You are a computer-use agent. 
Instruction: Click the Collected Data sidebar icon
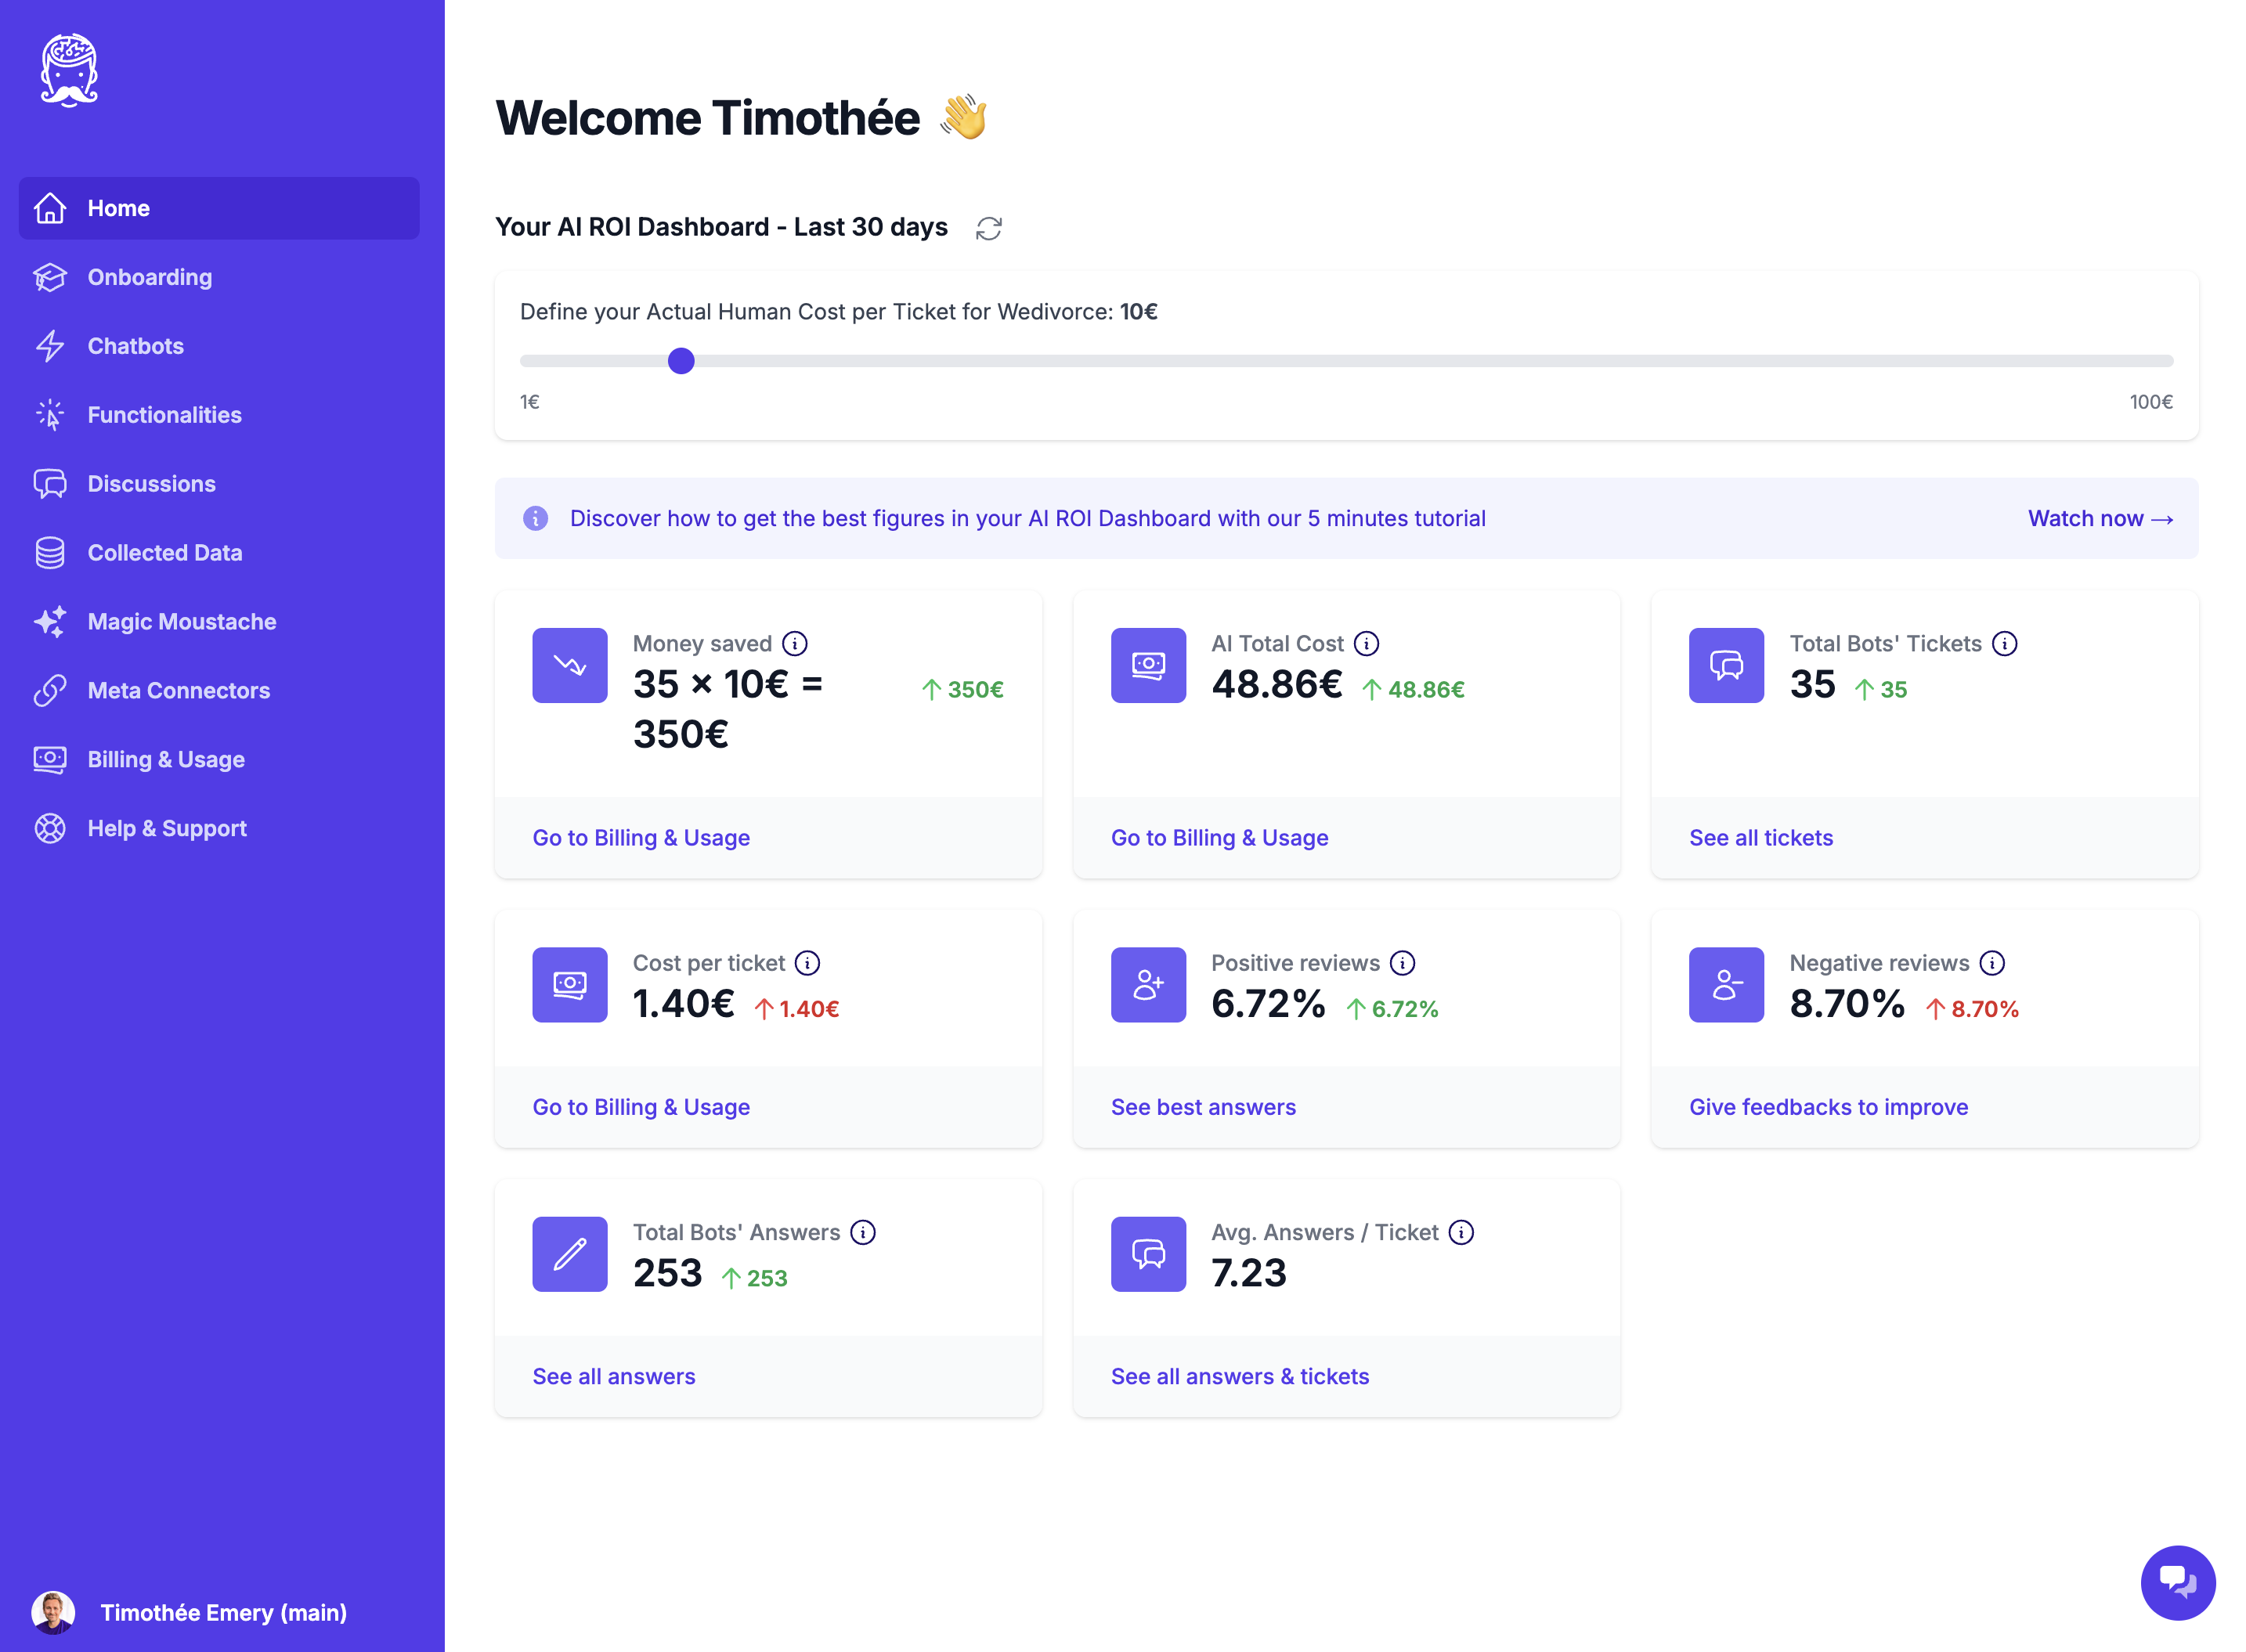tap(52, 553)
